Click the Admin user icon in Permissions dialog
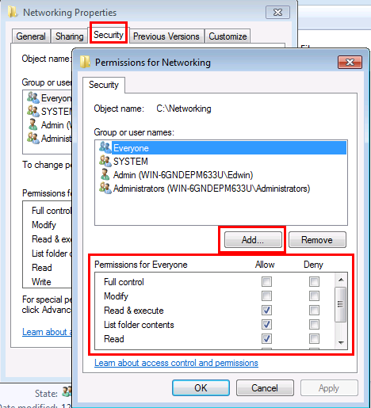The image size is (371, 408). pos(105,174)
